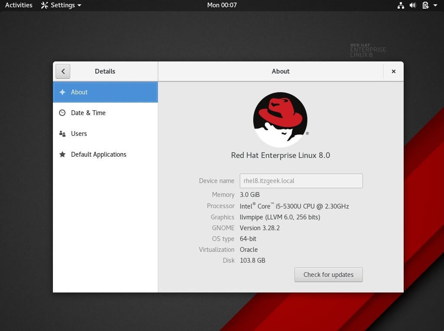This screenshot has height=331, width=444.
Task: Click the battery icon in top bar
Action: [x=425, y=5]
